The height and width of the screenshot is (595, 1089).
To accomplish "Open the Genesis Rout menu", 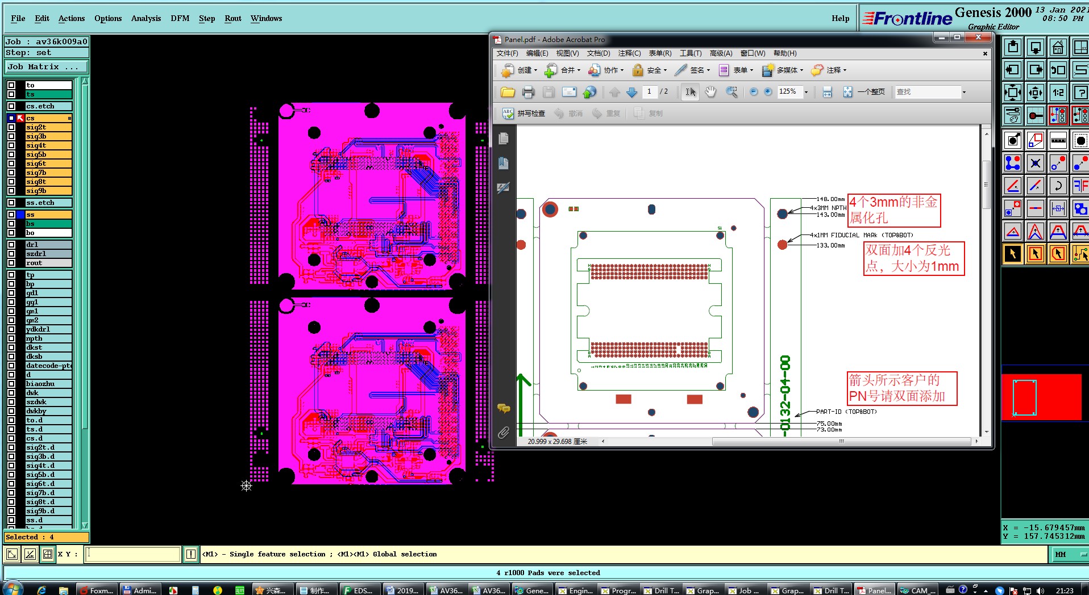I will coord(233,18).
